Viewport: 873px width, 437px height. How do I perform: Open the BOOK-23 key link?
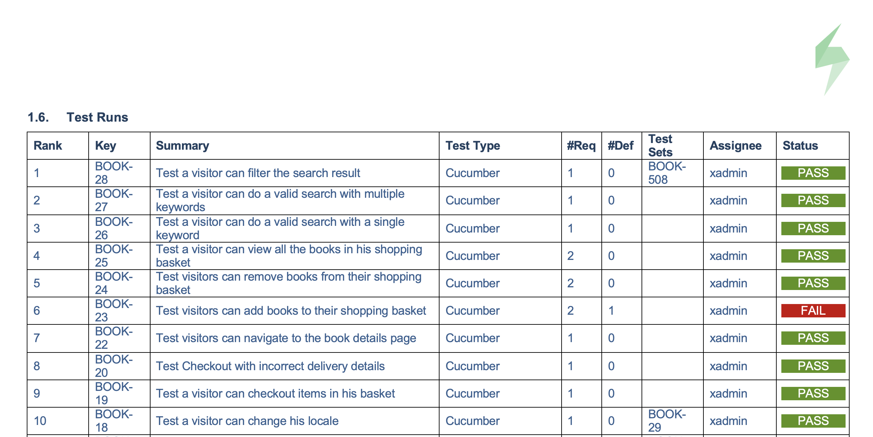click(113, 310)
